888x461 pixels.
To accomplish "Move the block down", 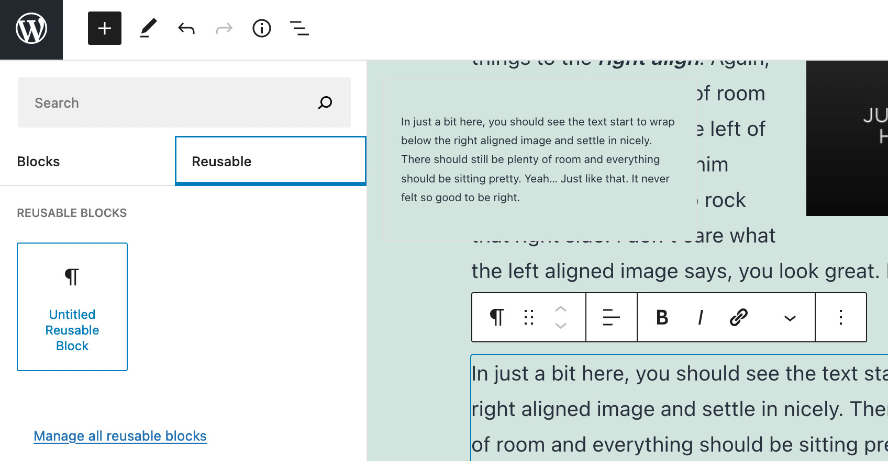I will tap(561, 326).
